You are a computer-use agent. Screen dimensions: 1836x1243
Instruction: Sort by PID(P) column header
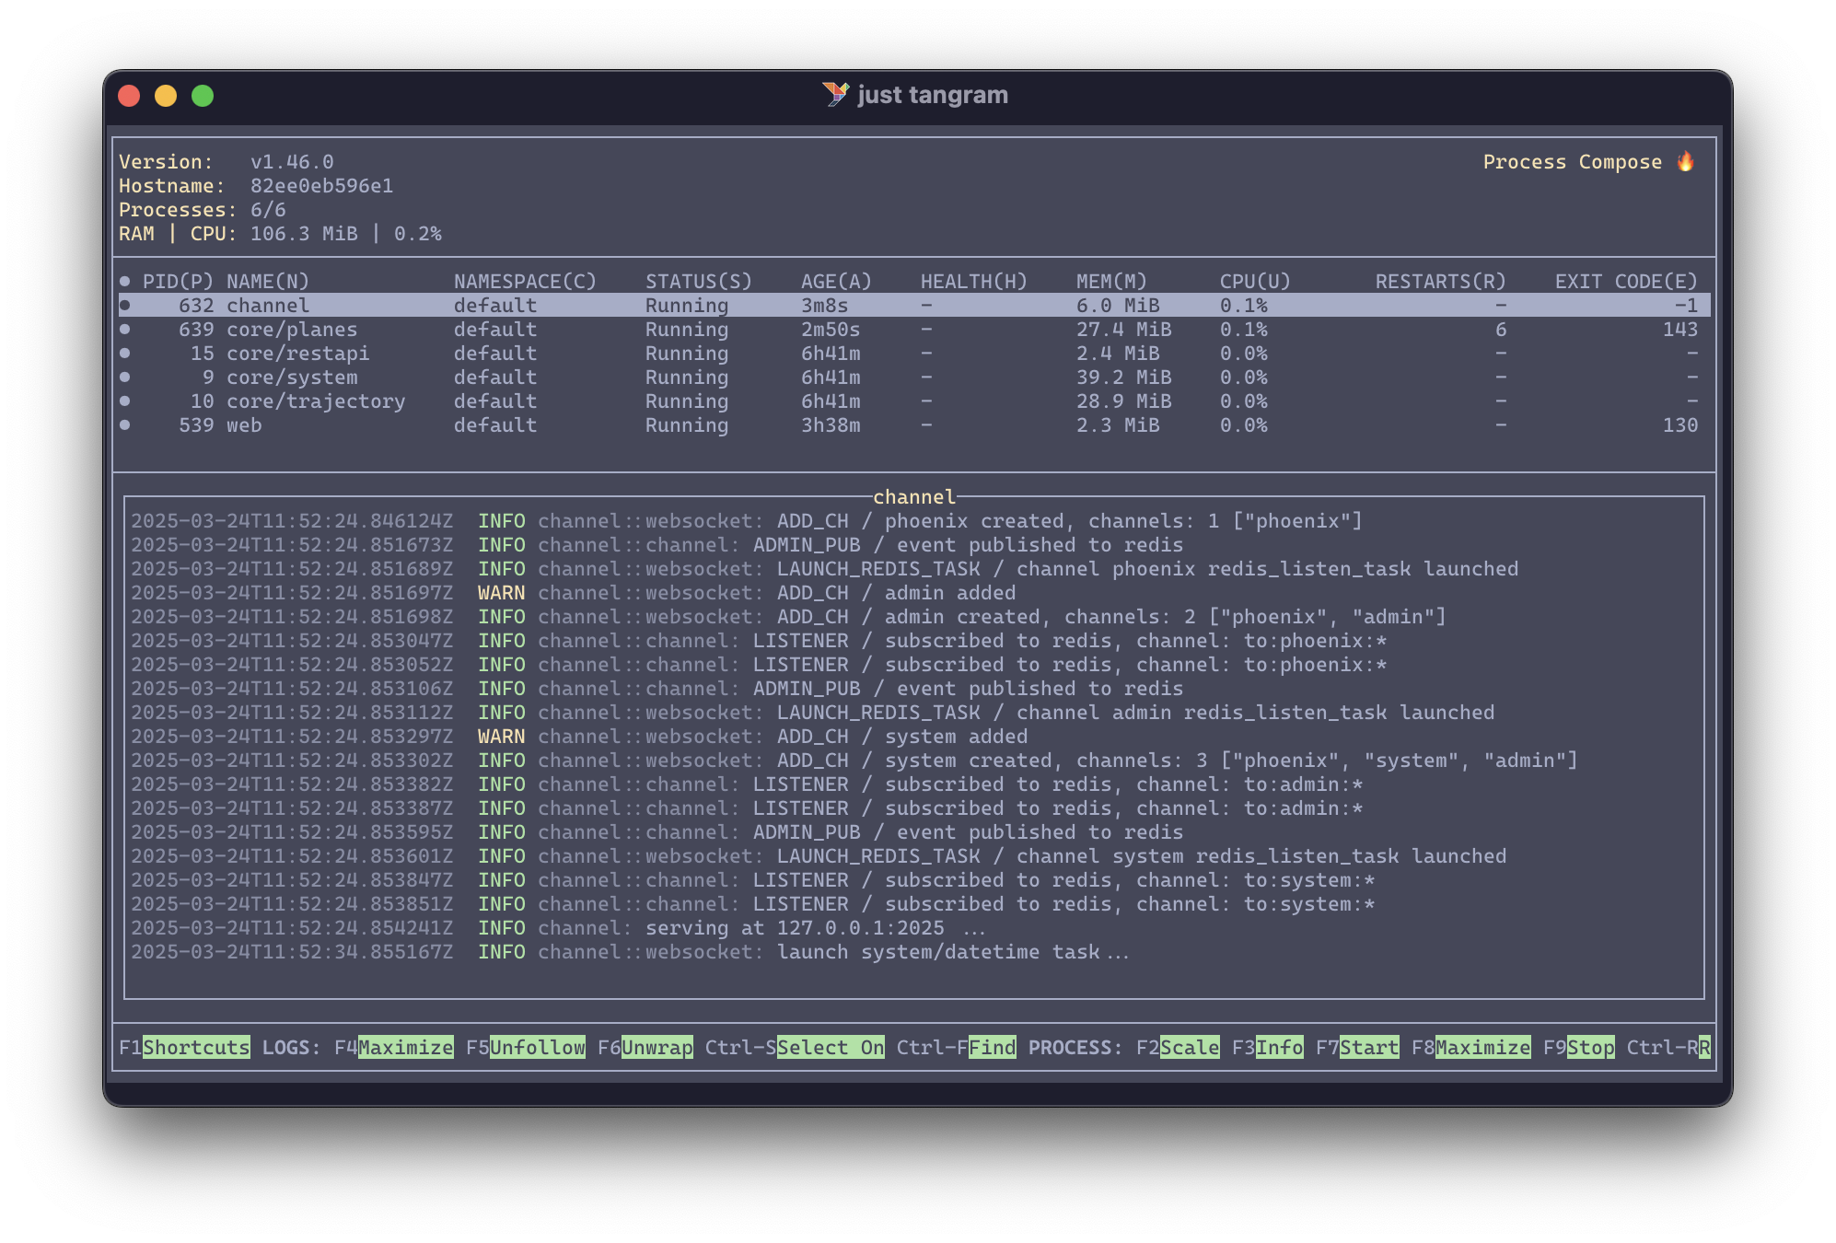(x=178, y=281)
